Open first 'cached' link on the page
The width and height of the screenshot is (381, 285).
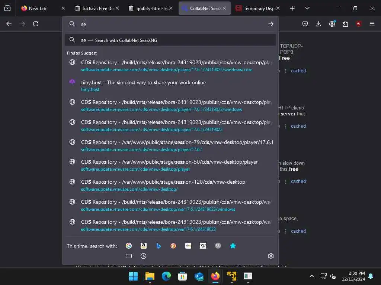298,71
